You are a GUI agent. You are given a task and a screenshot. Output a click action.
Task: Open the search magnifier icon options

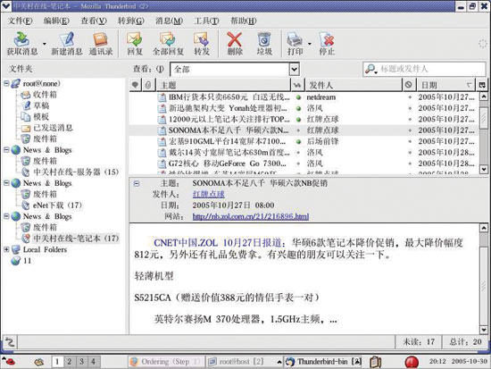[371, 69]
